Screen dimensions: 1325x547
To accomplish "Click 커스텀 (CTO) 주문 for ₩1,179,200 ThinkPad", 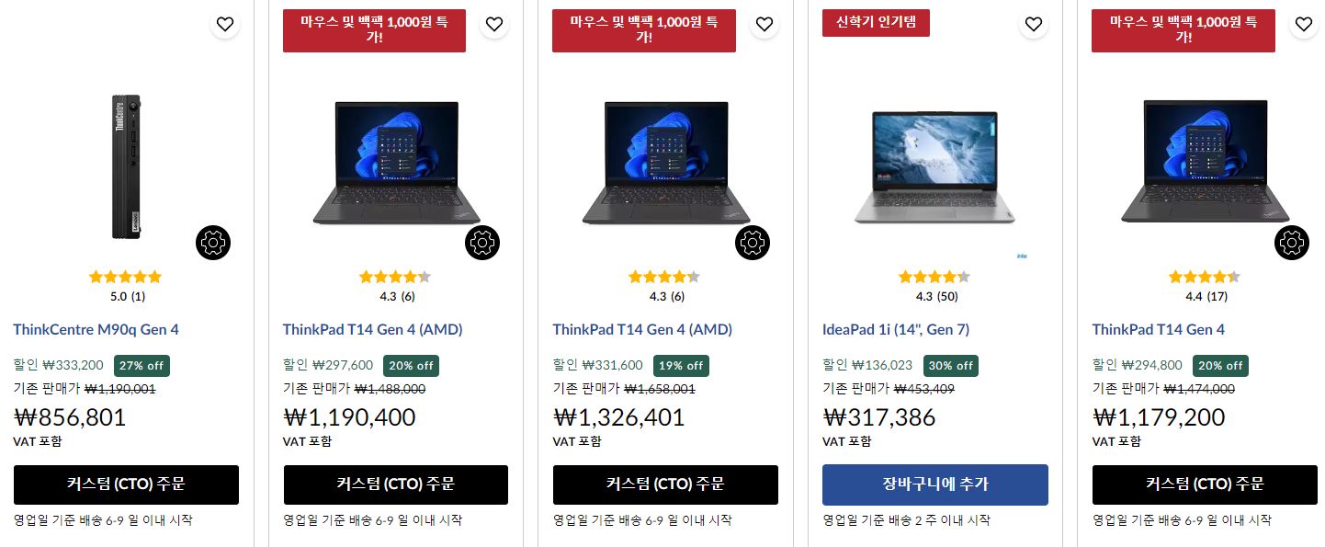I will point(1205,484).
